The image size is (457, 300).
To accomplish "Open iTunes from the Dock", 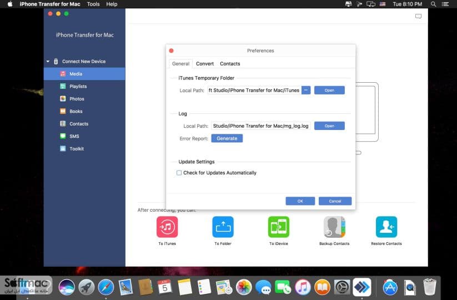I will 303,287.
